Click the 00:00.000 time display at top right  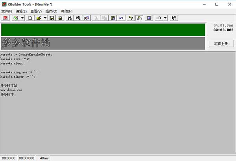223,30
